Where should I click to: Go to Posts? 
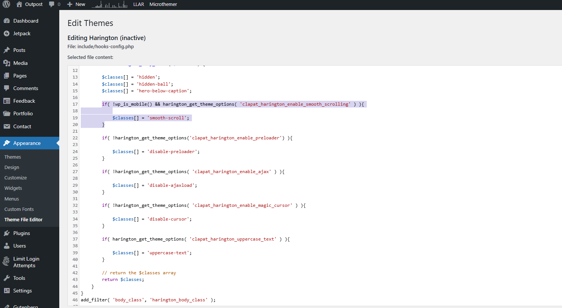click(19, 50)
